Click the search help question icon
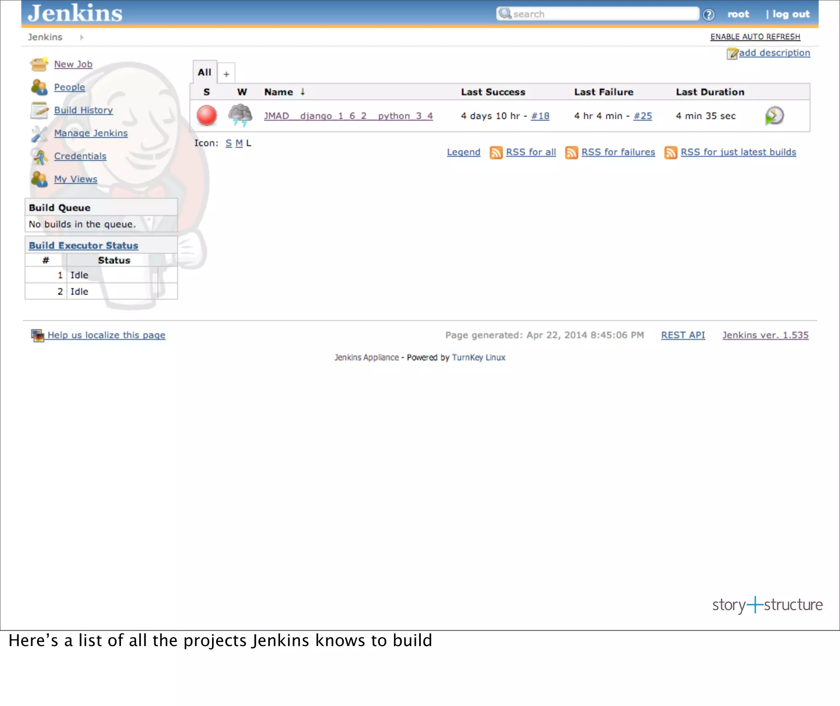 (x=708, y=14)
